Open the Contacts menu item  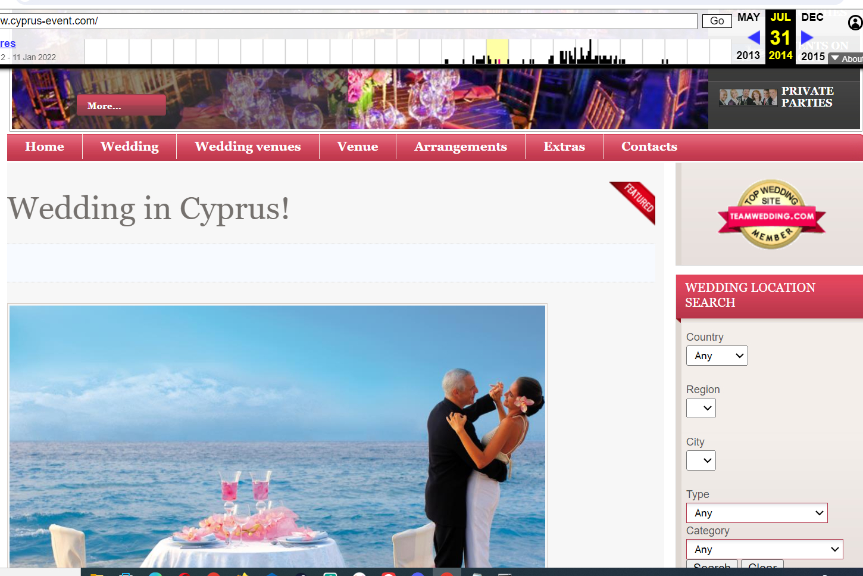pyautogui.click(x=649, y=147)
